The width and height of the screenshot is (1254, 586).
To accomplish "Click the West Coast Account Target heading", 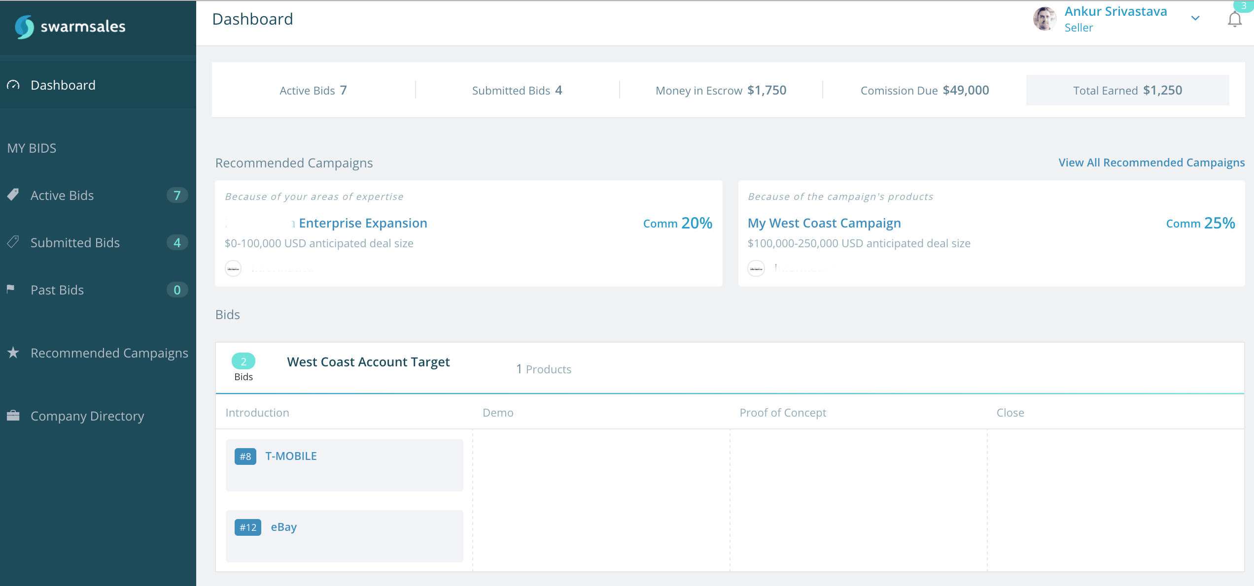I will (x=368, y=362).
